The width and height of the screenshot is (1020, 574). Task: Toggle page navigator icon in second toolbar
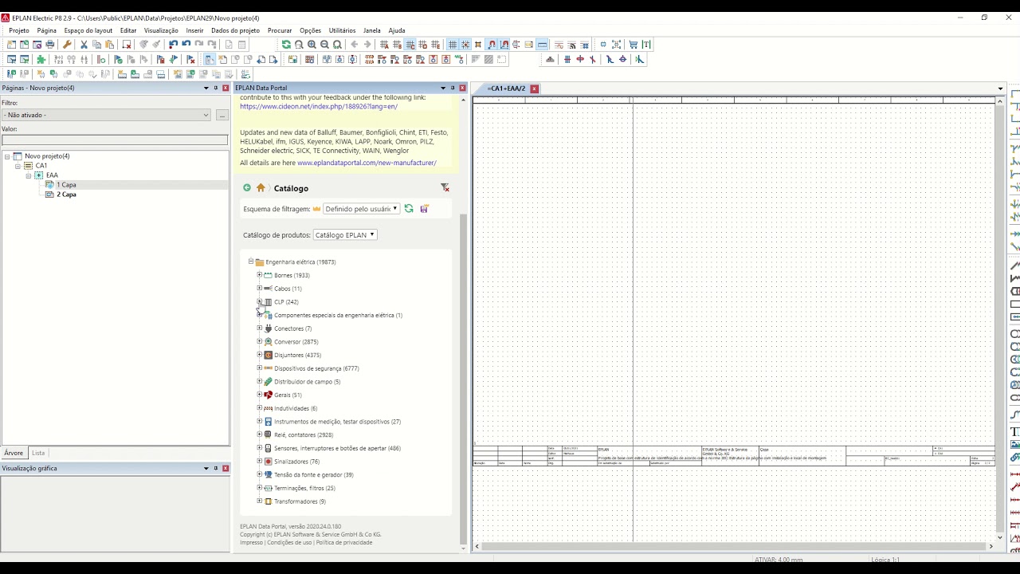click(x=209, y=60)
